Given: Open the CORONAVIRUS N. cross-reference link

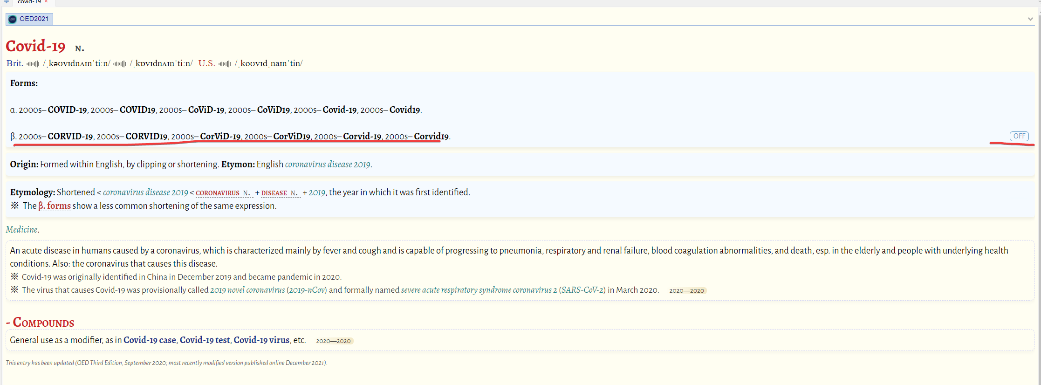Looking at the screenshot, I should [223, 193].
